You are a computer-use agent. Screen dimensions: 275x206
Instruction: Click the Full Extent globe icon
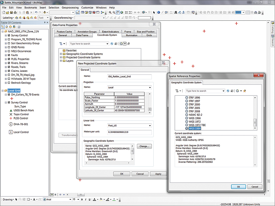[122, 13]
